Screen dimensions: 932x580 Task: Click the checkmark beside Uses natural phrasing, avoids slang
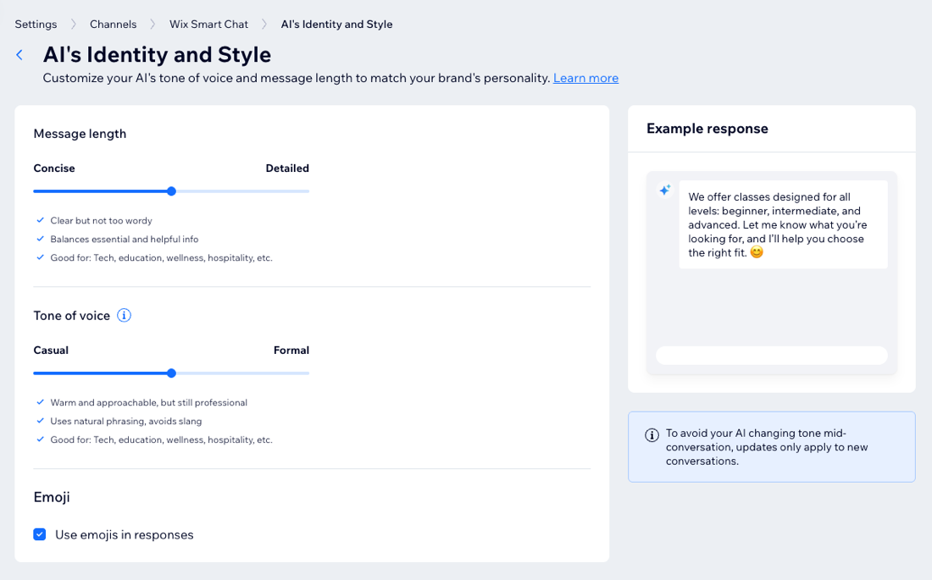coord(39,421)
